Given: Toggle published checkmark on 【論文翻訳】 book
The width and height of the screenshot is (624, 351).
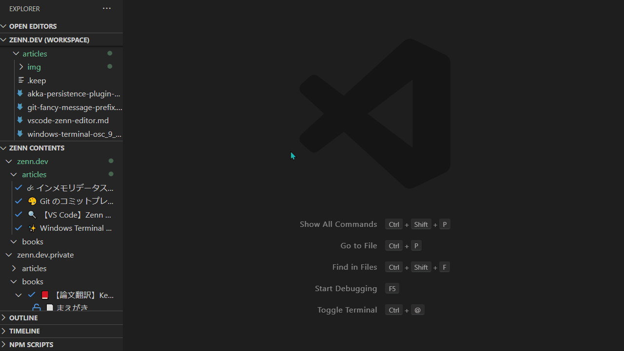Looking at the screenshot, I should pos(32,295).
